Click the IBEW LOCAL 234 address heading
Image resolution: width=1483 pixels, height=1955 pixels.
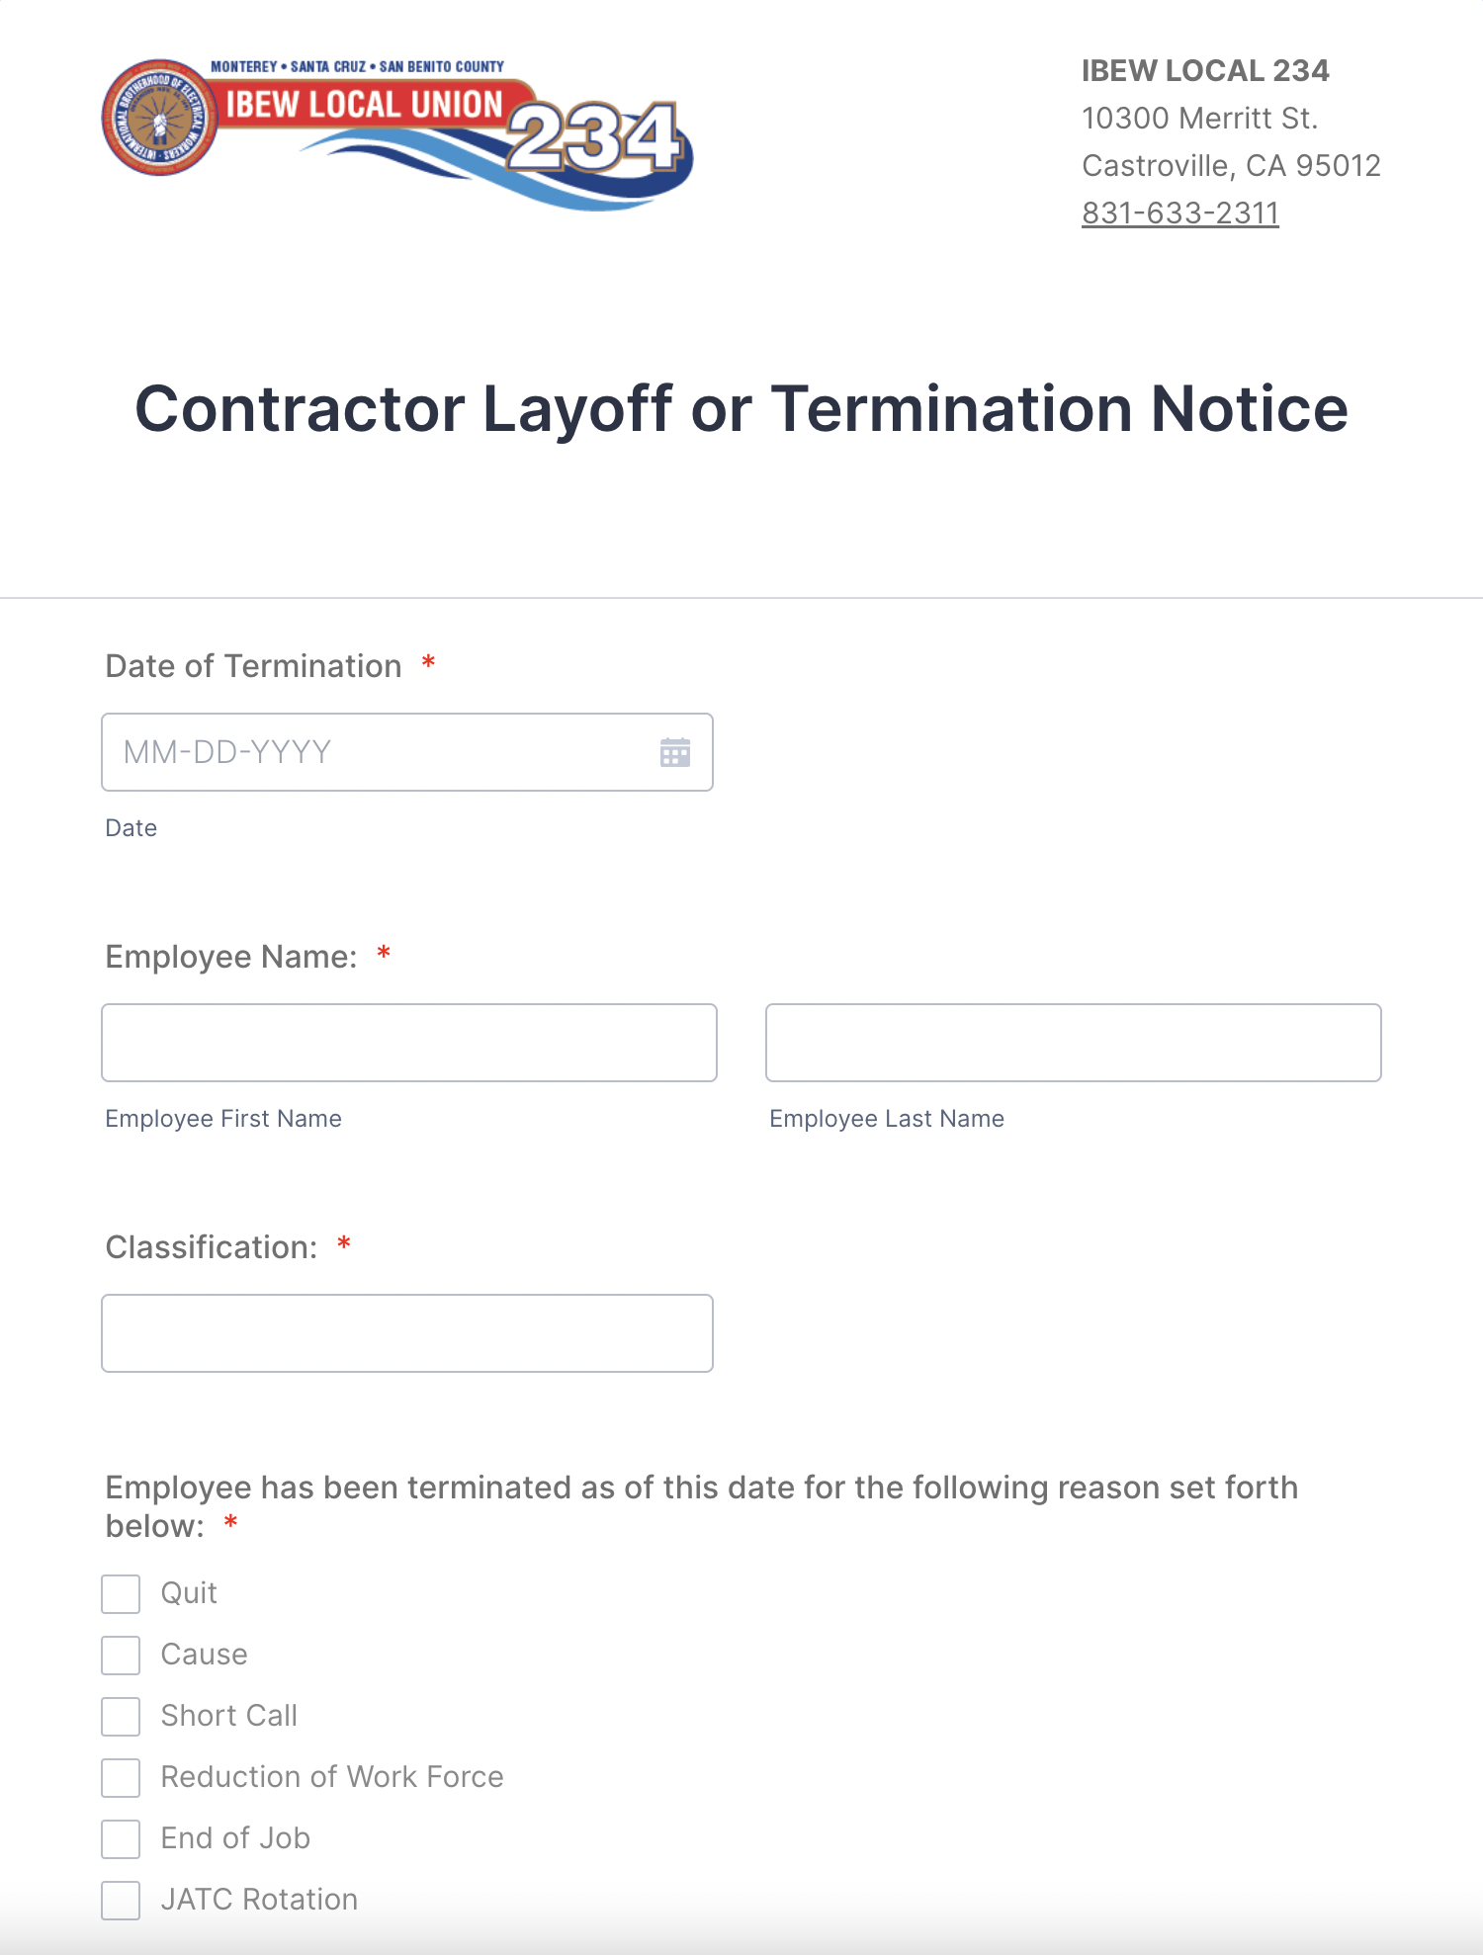1205,70
